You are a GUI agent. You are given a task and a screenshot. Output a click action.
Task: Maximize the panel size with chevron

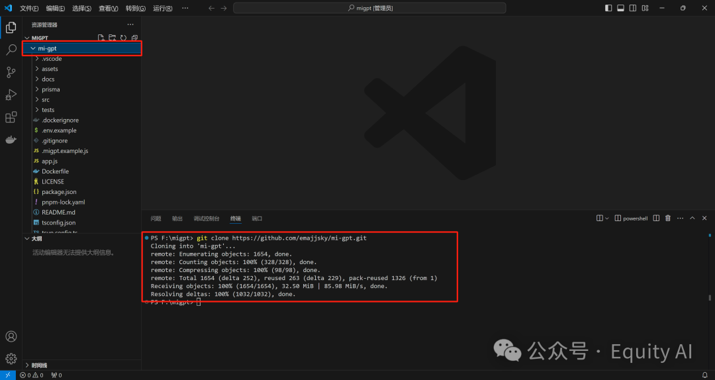point(692,218)
